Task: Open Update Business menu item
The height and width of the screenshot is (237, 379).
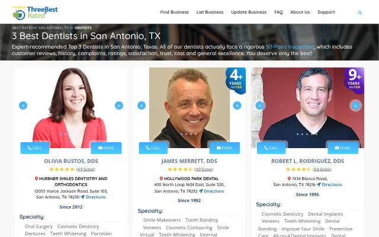Action: tap(249, 12)
